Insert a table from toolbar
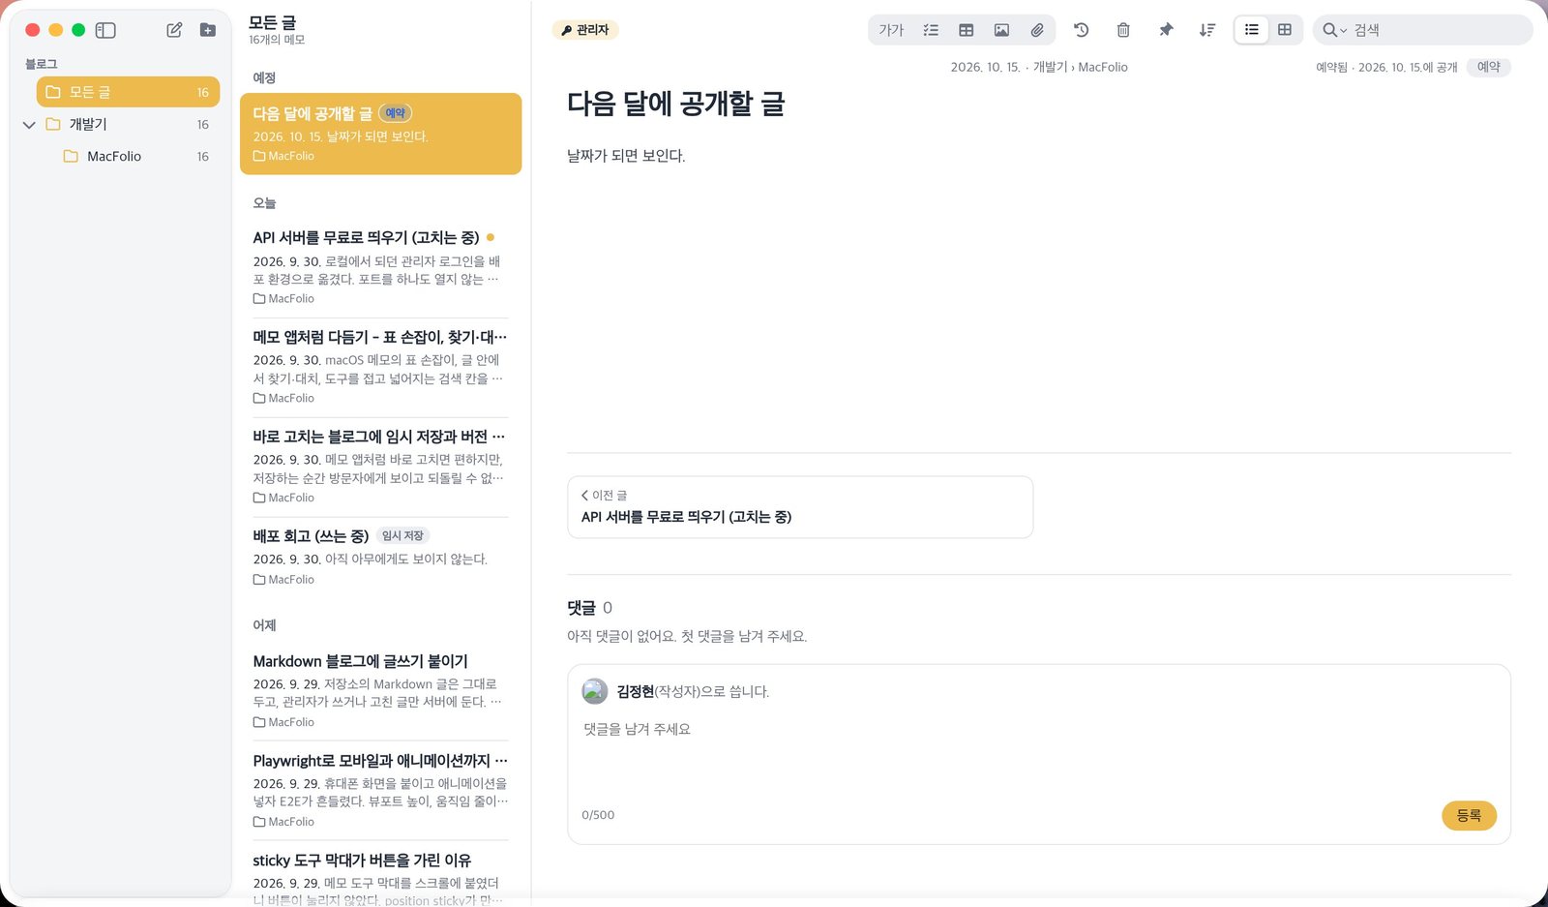Screen dimensions: 1548x907 (x=966, y=30)
